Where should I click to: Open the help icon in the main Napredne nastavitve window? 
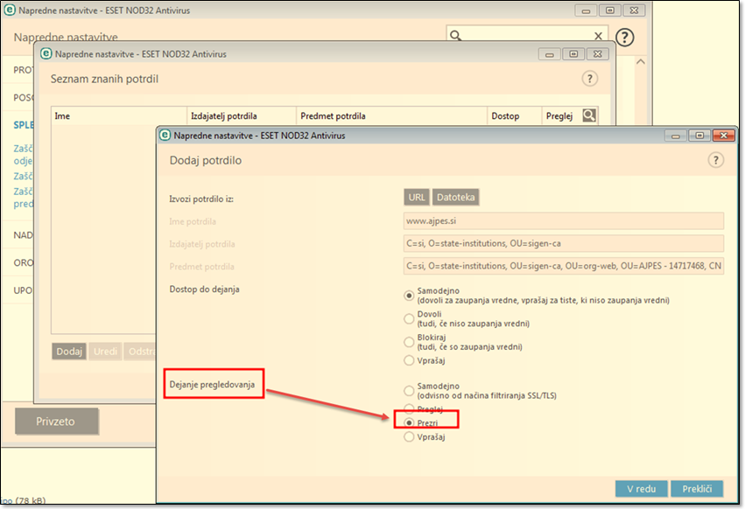click(x=625, y=37)
